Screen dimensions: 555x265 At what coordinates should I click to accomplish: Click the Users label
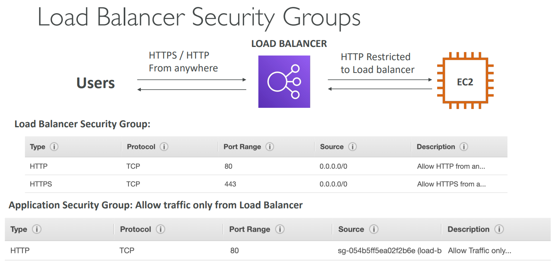(x=95, y=83)
